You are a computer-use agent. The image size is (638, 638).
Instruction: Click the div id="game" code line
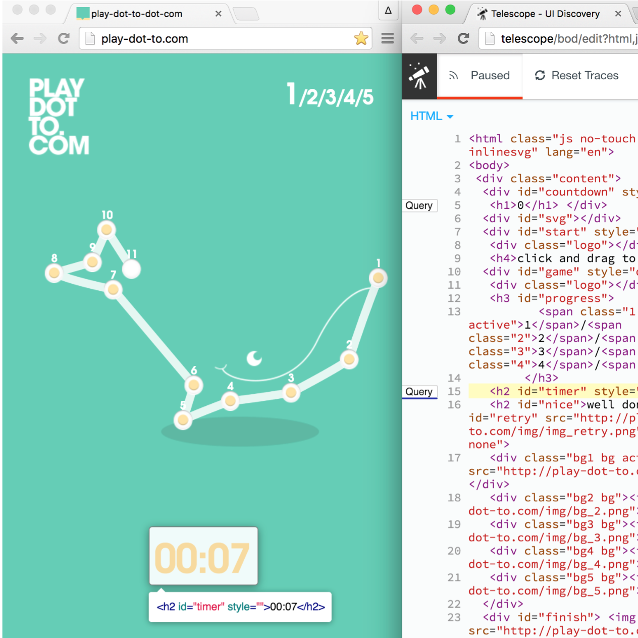[560, 272]
